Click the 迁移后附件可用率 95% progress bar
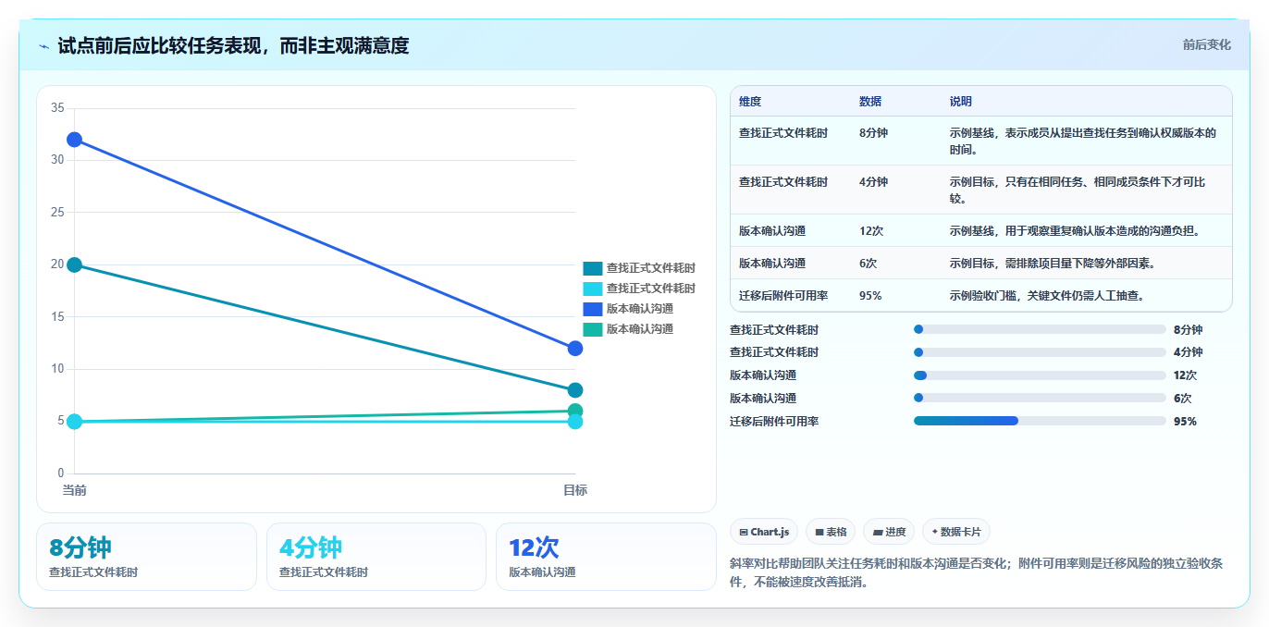The height and width of the screenshot is (627, 1269). [x=1040, y=421]
